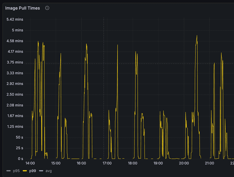Click the 5.42 mins top axis label
The width and height of the screenshot is (234, 177).
(15, 19)
